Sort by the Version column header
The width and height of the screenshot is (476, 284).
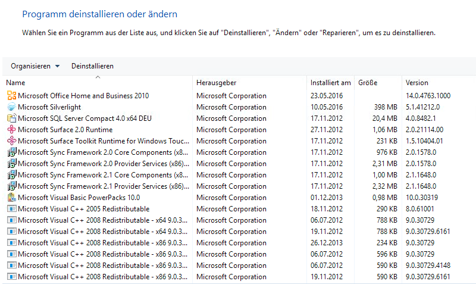coord(439,83)
